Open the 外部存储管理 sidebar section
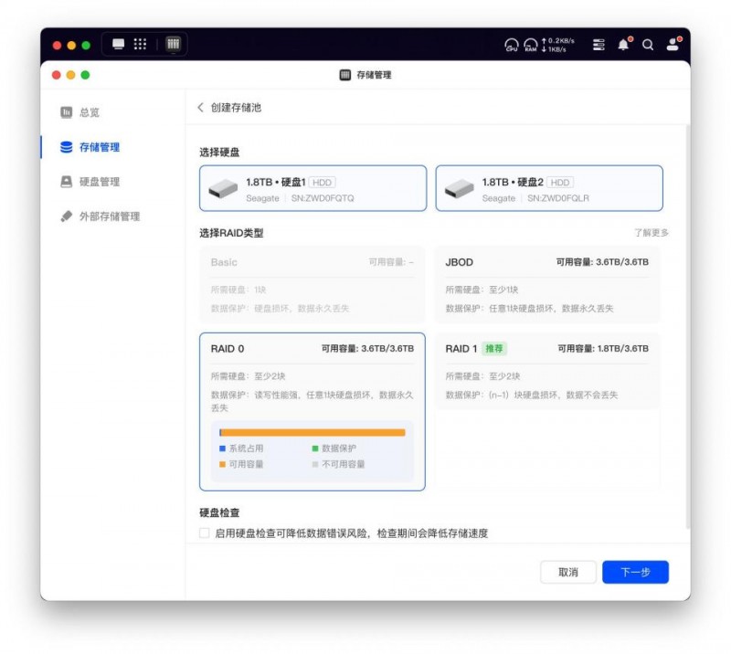Viewport: 731px width, 654px height. [109, 216]
